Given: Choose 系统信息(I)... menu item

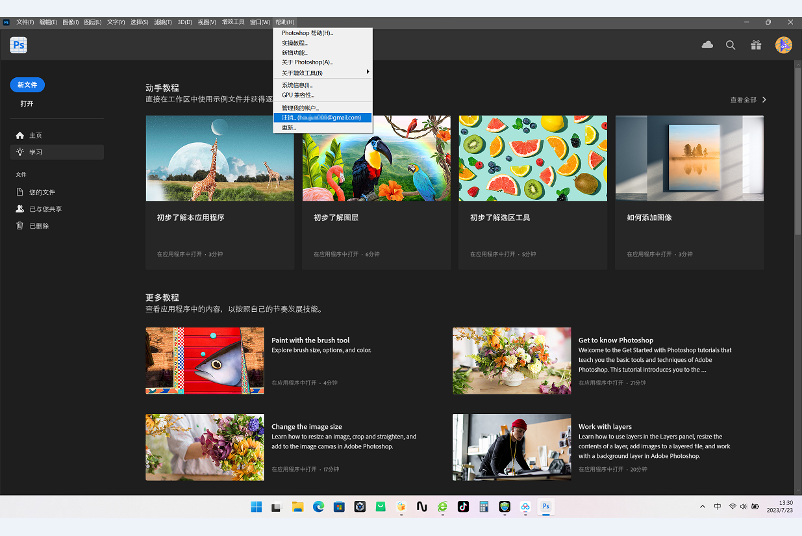Looking at the screenshot, I should (323, 85).
